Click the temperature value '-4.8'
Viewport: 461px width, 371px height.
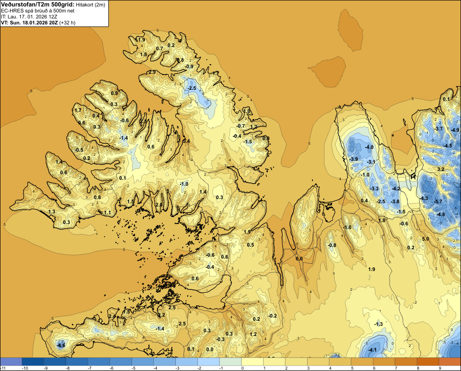click(441, 214)
